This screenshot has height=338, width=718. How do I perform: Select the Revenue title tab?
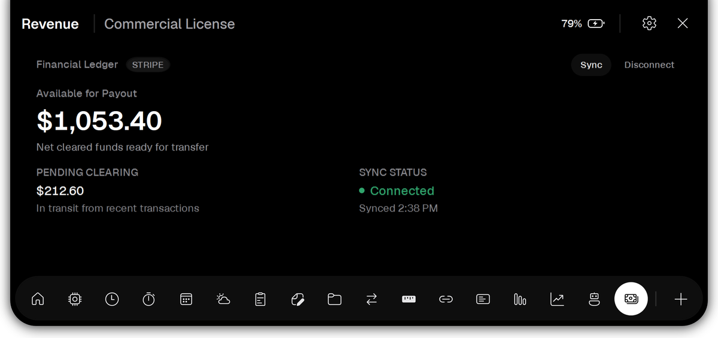50,24
